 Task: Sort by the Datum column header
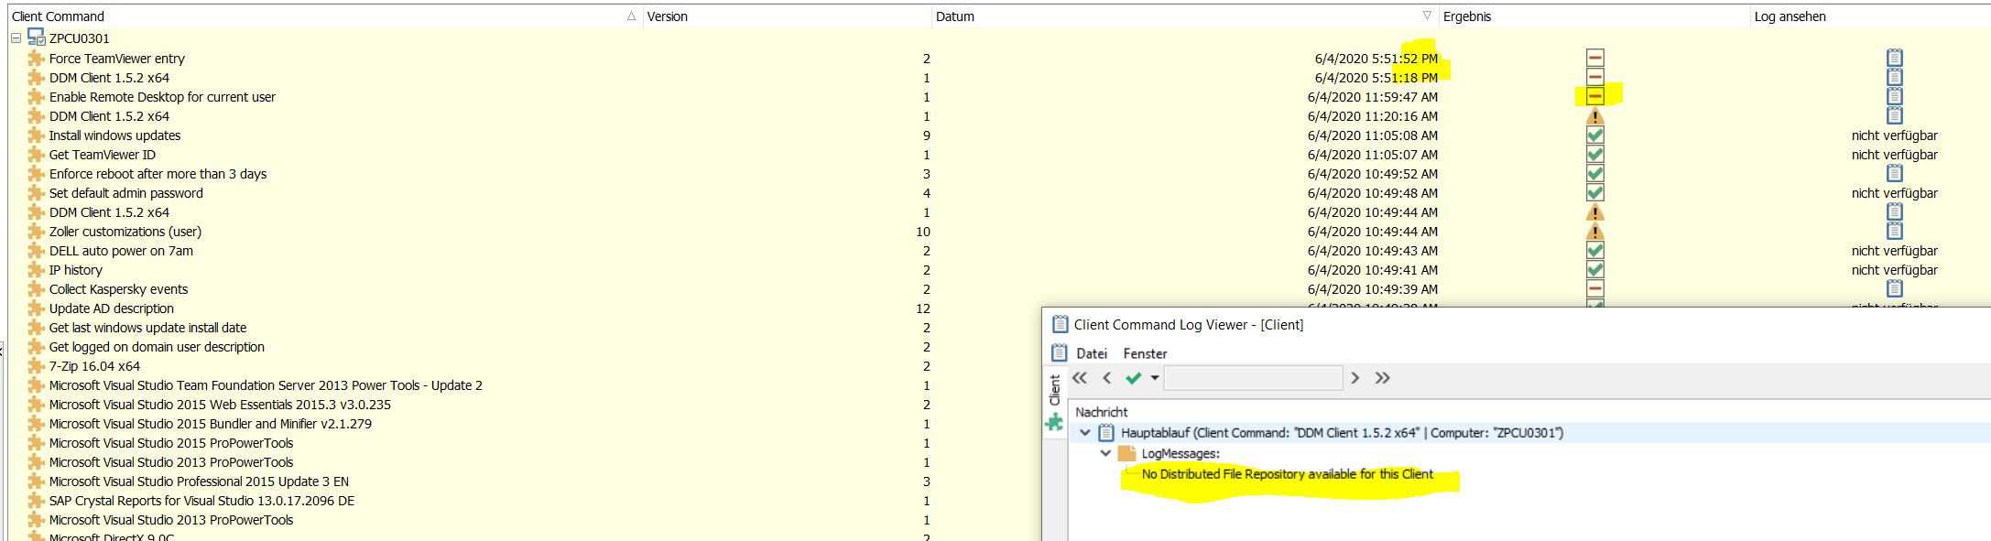(x=954, y=16)
